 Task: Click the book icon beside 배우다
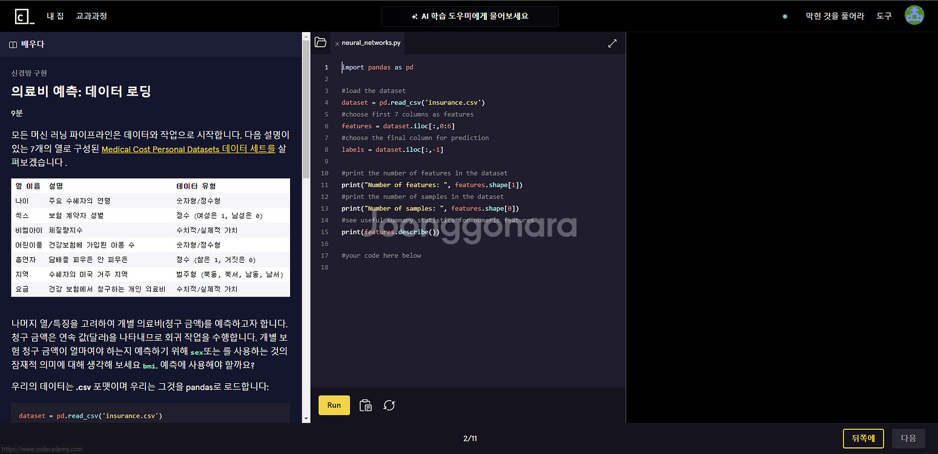(x=13, y=45)
